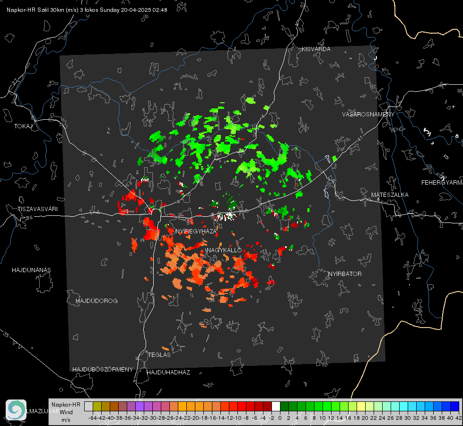Click the NYÍREGYHÁZA city label

196,231
